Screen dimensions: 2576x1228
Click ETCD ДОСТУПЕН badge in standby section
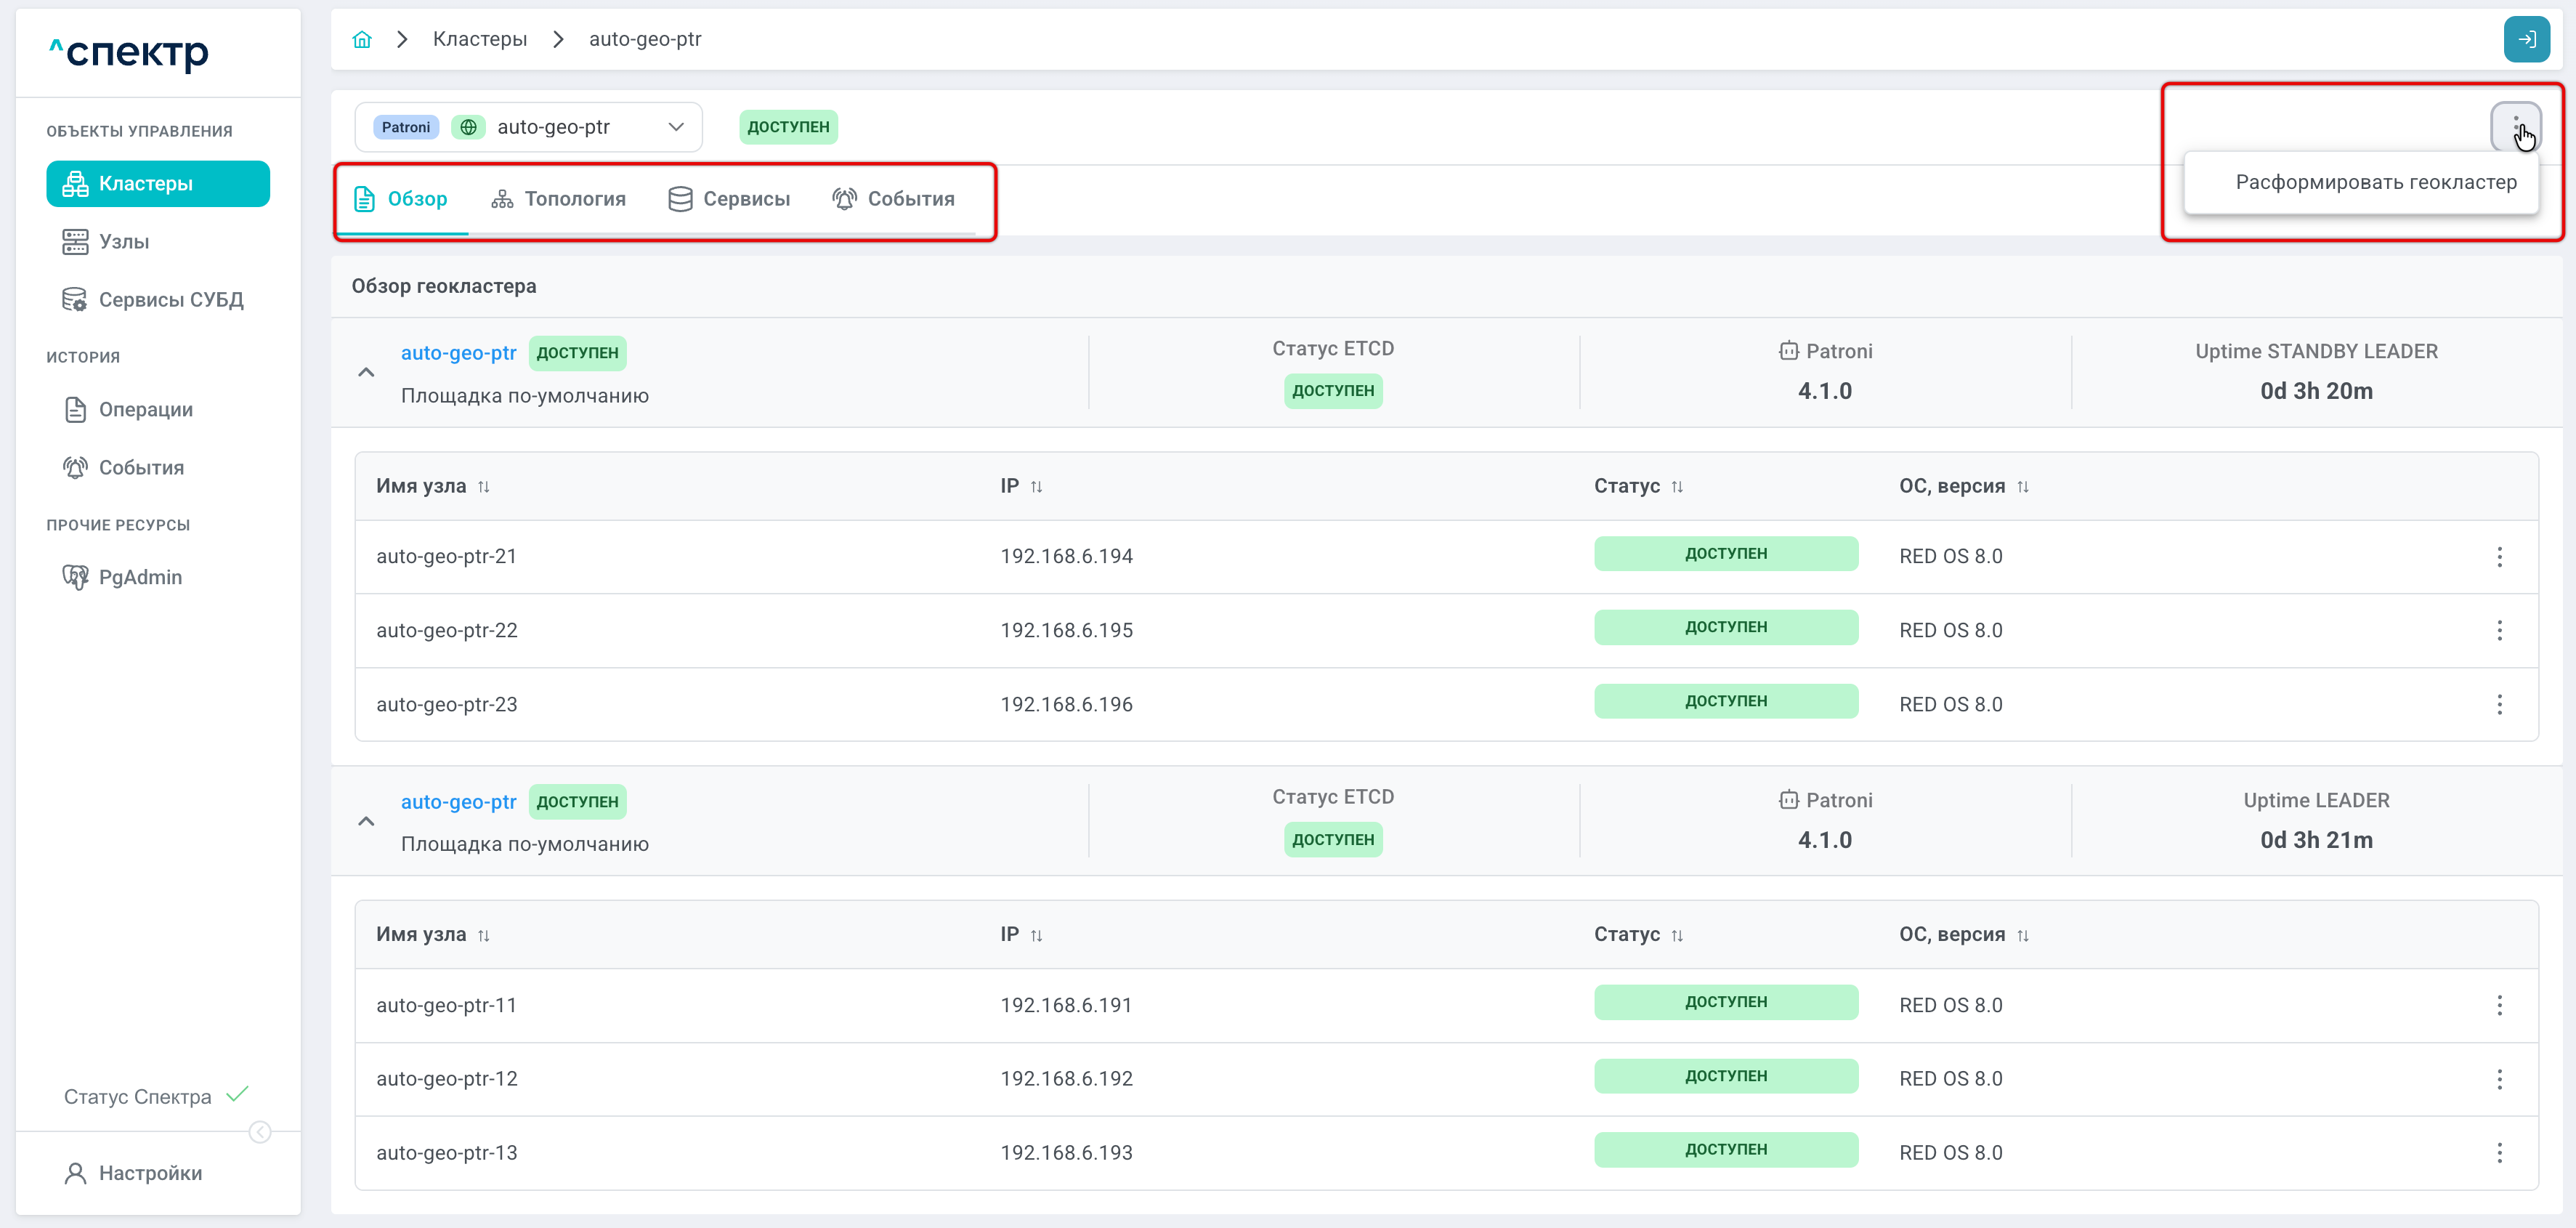[1333, 391]
